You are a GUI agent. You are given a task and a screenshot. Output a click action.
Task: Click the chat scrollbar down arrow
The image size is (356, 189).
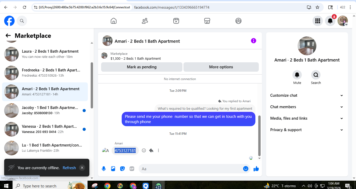[259, 158]
